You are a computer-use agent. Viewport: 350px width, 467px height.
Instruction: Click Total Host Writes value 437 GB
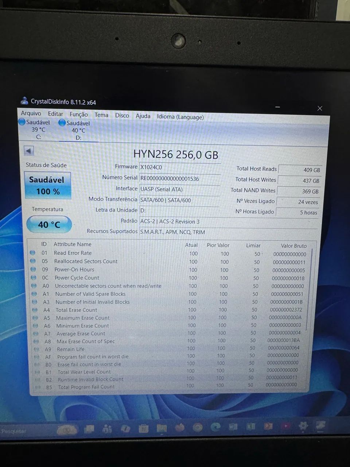(x=299, y=180)
